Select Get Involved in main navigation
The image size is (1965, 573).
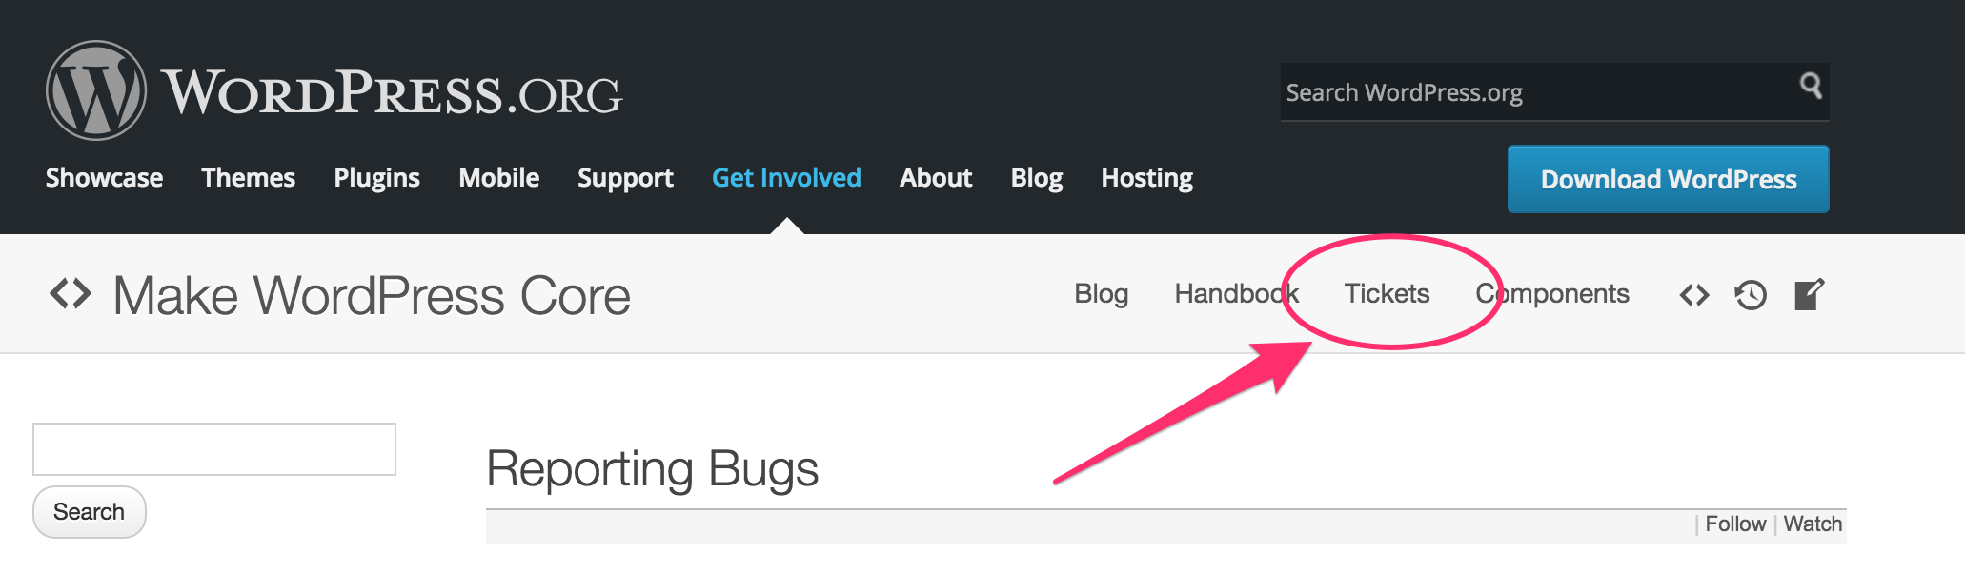(x=786, y=178)
